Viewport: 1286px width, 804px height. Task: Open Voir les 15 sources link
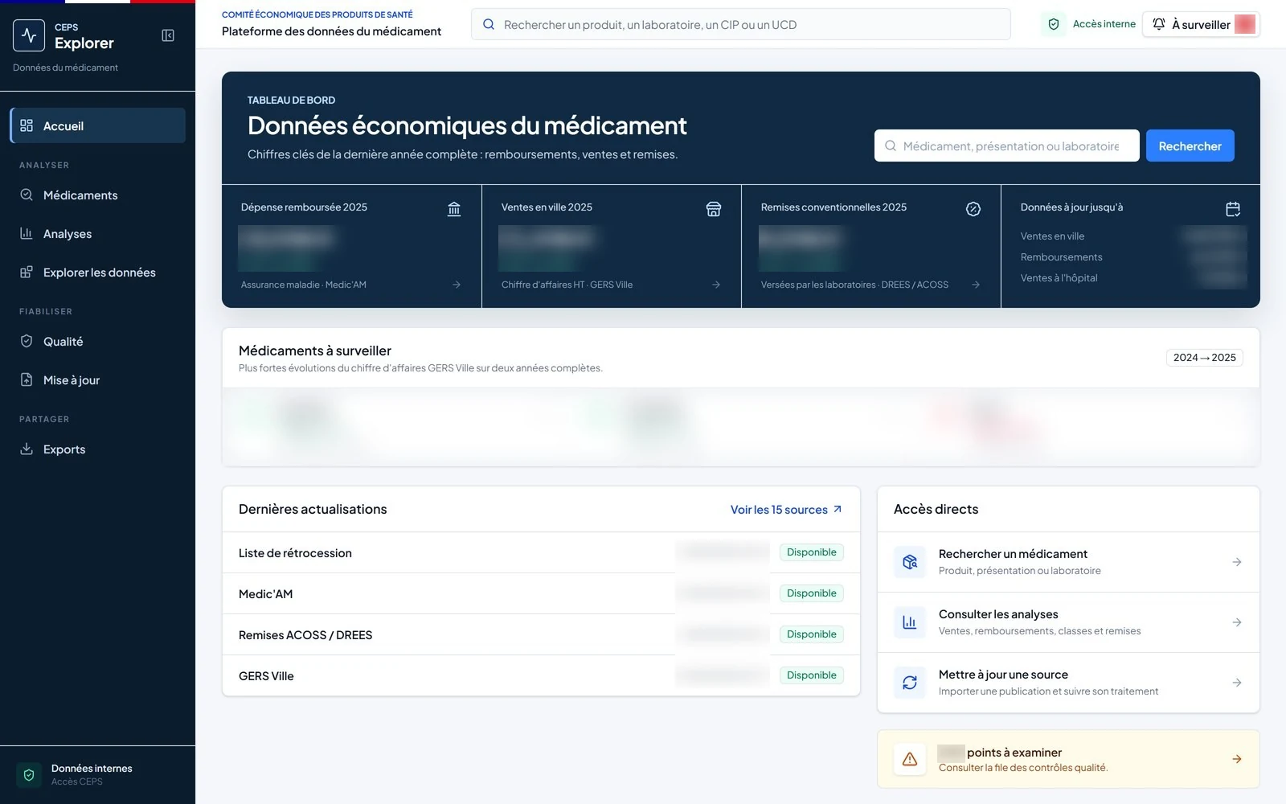(x=786, y=510)
